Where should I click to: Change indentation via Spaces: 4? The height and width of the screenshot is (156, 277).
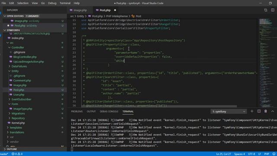point(239,154)
